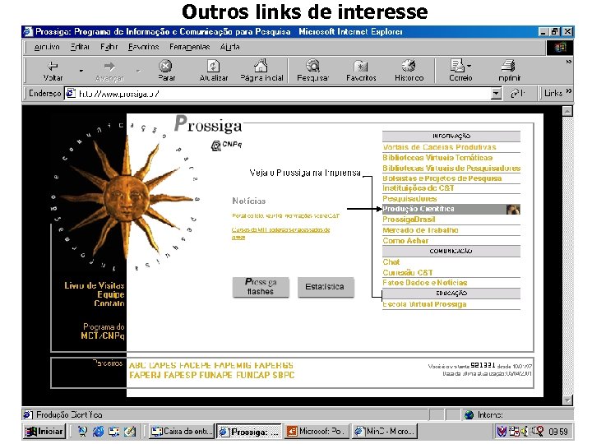Click the FAPERJ partner link
This screenshot has height=444, width=592.
tap(146, 375)
